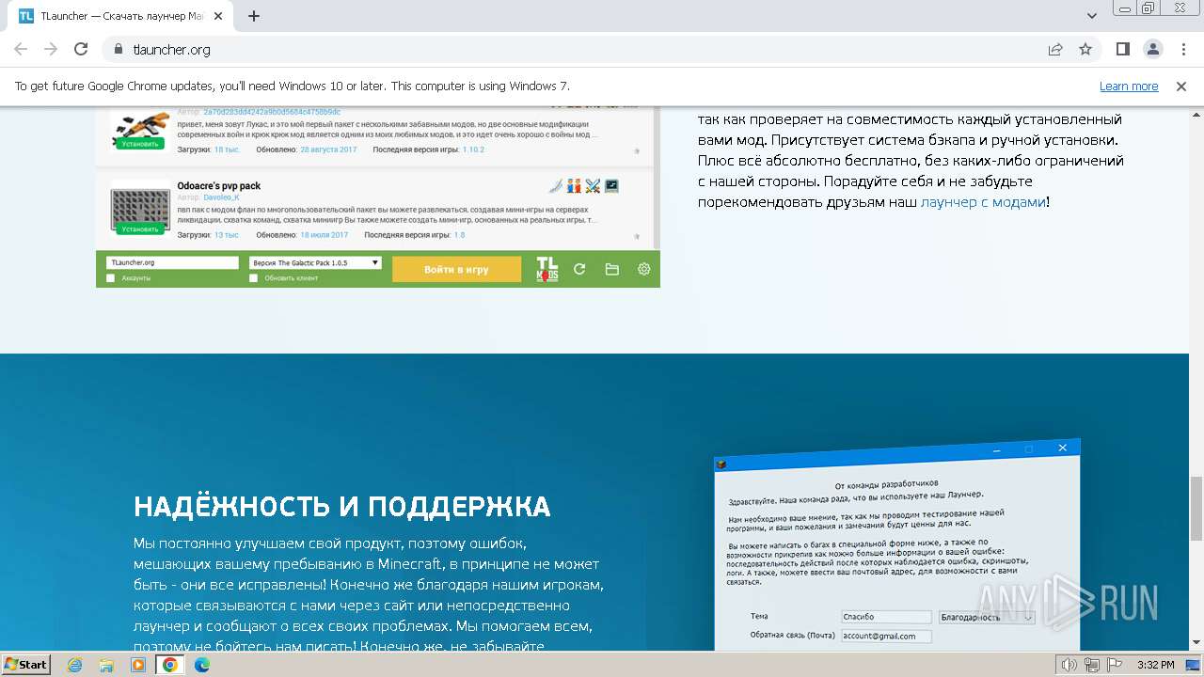Click the TLauncher.org username field
This screenshot has width=1204, height=677.
pyautogui.click(x=172, y=263)
